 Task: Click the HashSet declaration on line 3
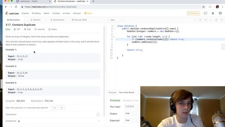click(x=153, y=31)
